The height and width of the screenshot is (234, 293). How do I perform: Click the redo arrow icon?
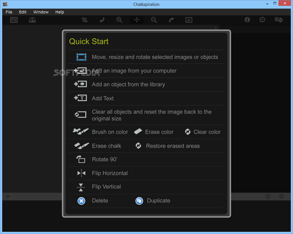tap(171, 20)
